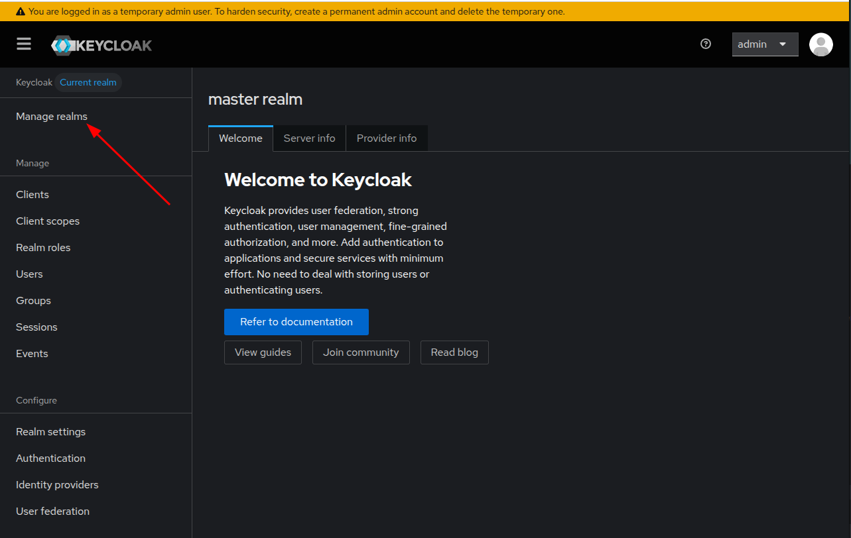Open Client scopes in sidebar
This screenshot has width=851, height=538.
pos(48,221)
